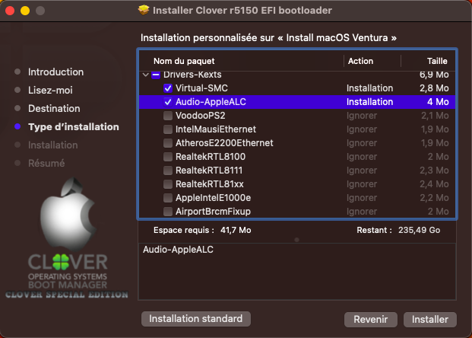Image resolution: width=472 pixels, height=338 pixels.
Task: Click the RealtekRTL8100 package name
Action: pos(211,157)
